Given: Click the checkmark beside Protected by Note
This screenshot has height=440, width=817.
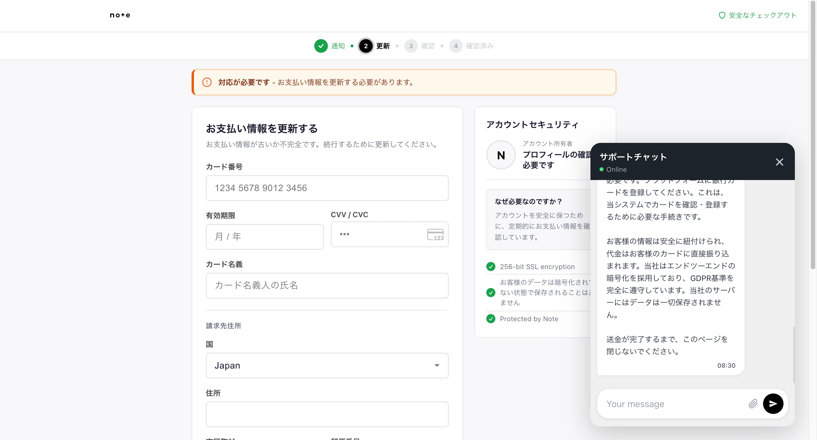Looking at the screenshot, I should [491, 319].
